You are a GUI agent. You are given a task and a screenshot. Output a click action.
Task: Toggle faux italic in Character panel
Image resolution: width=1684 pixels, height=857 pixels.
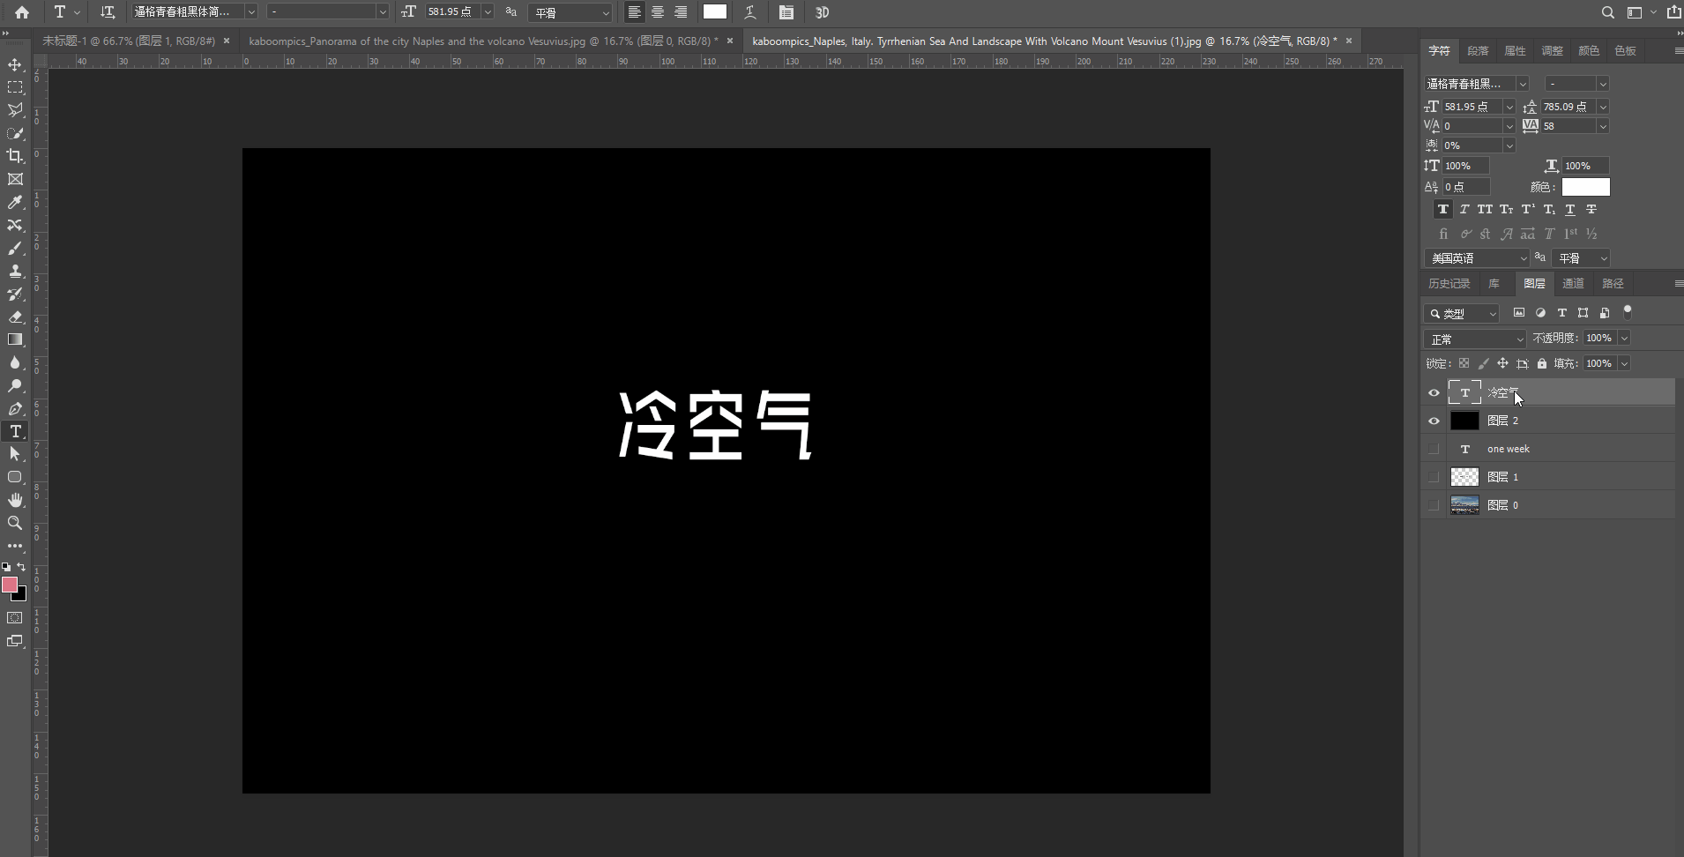tap(1464, 210)
